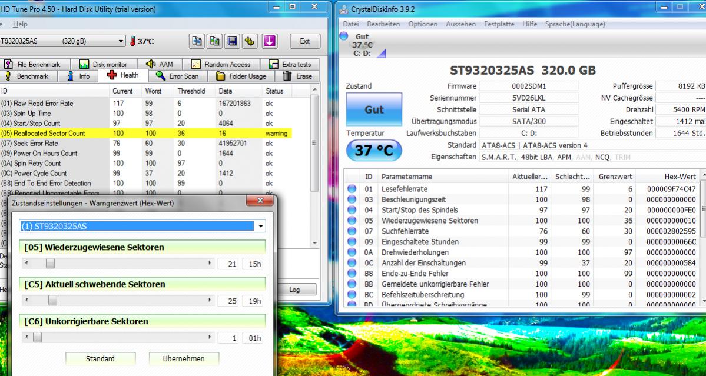Click the value field showing 21

[228, 264]
